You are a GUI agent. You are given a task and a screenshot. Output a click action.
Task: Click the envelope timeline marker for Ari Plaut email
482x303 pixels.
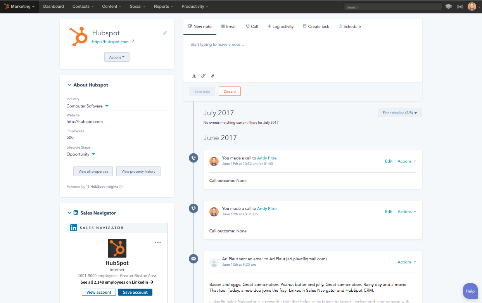tap(193, 259)
